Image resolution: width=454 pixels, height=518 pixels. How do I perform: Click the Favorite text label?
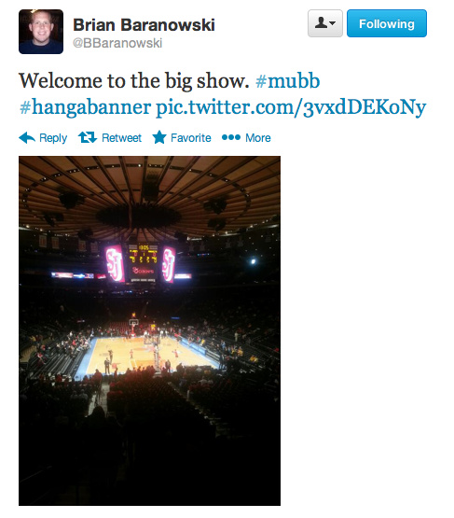tap(191, 138)
